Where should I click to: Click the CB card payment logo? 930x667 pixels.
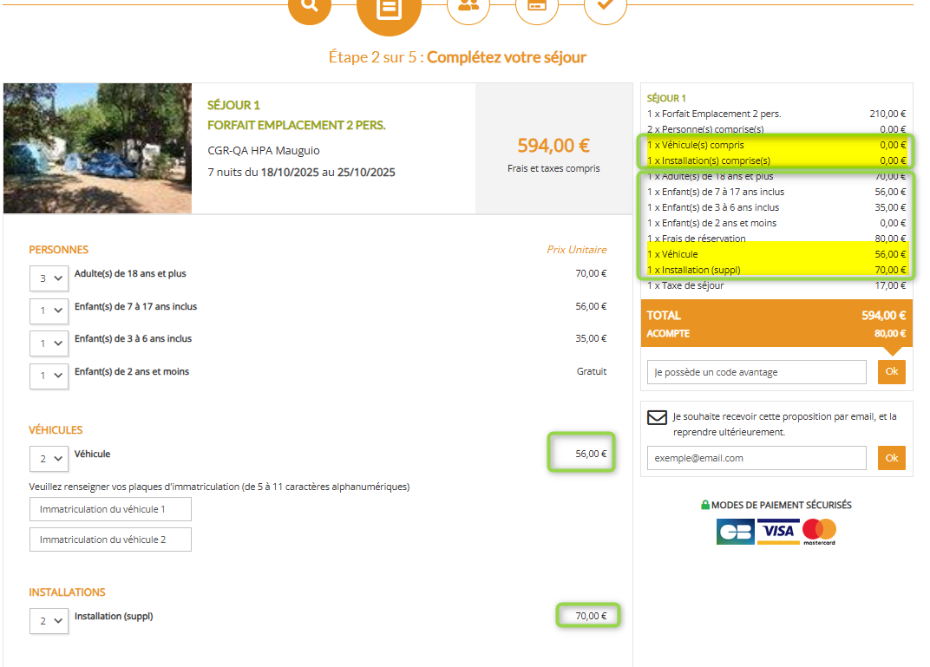pyautogui.click(x=735, y=532)
